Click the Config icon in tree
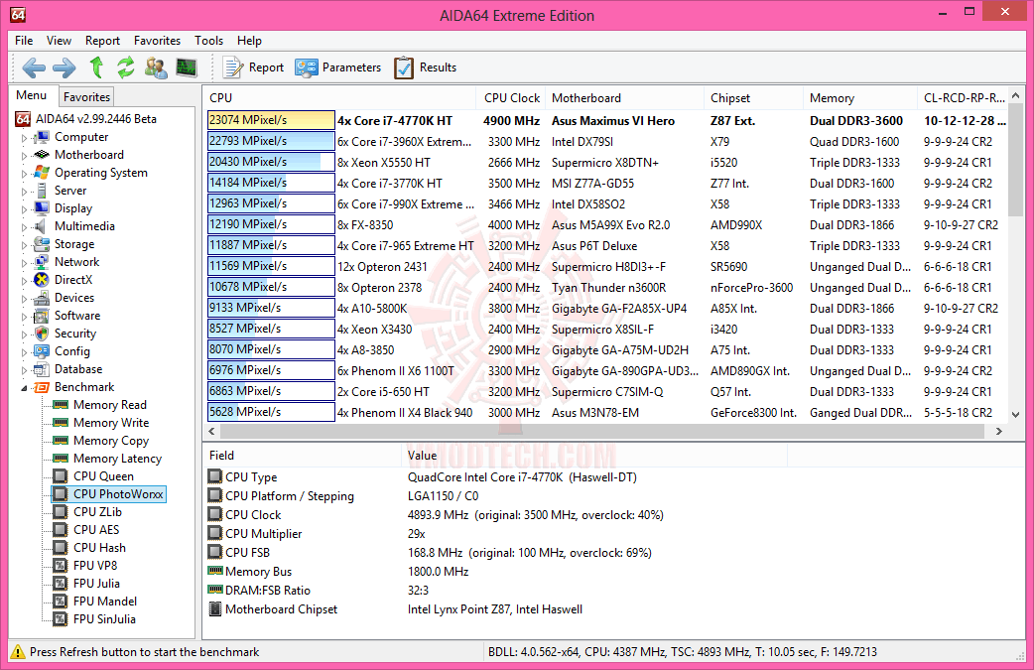The height and width of the screenshot is (670, 1034). point(43,351)
